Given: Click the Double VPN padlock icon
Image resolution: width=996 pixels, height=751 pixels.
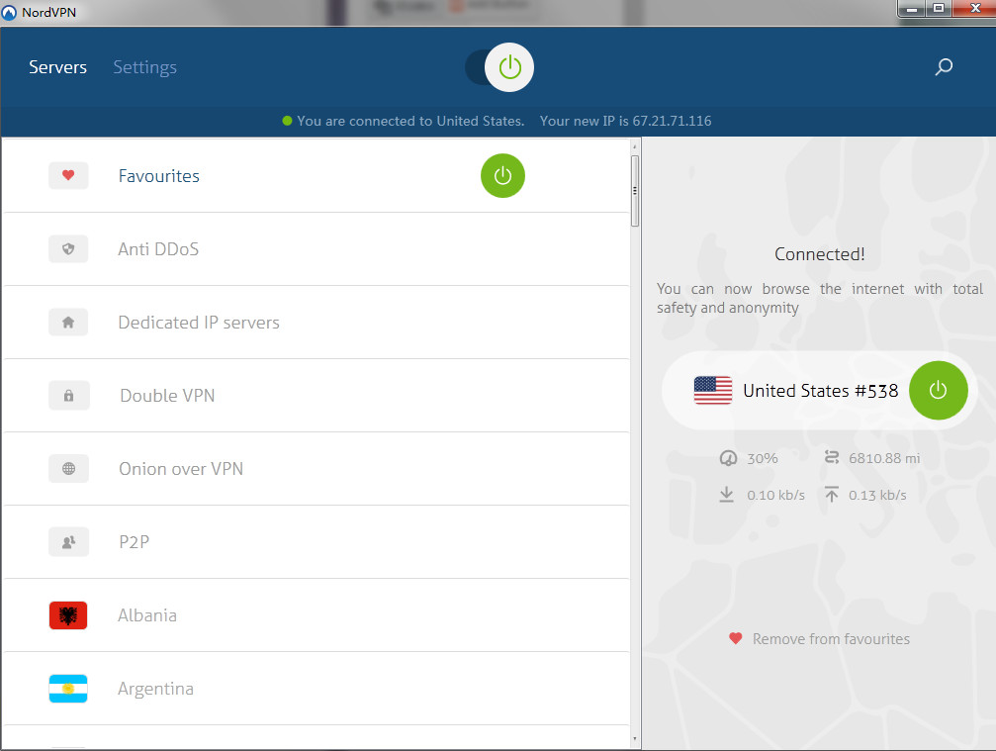Looking at the screenshot, I should tap(68, 395).
